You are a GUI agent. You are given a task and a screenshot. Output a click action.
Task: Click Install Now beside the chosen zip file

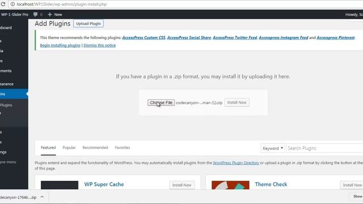coord(237,103)
